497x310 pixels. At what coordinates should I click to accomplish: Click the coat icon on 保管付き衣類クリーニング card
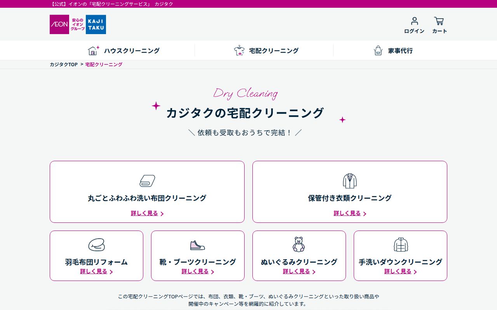(x=349, y=181)
